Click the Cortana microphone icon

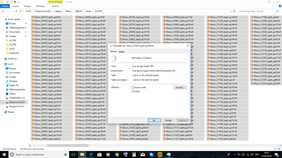pos(65,154)
